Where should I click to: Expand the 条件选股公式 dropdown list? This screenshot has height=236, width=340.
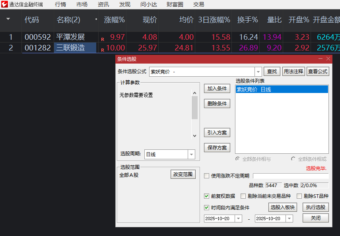click(x=258, y=72)
